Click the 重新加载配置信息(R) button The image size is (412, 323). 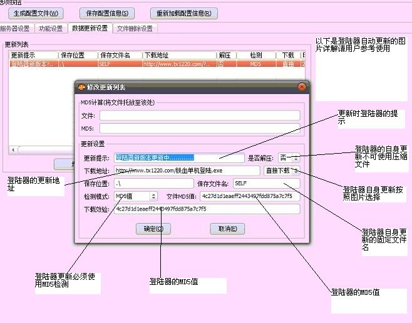point(184,13)
